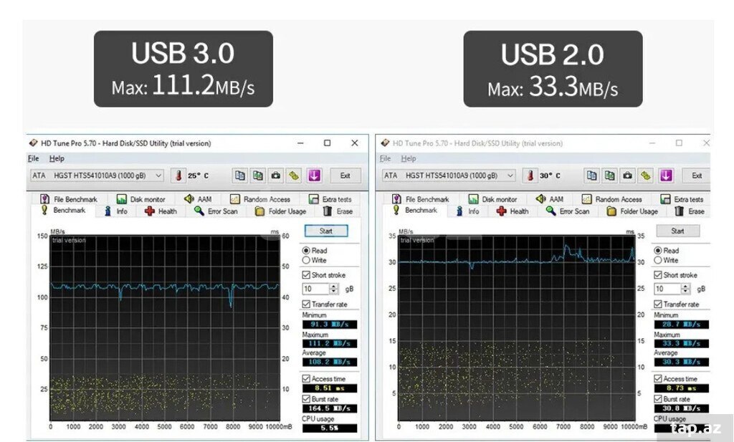734x442 pixels.
Task: Click Maximum value 111.2 MB/s in left window
Action: (x=330, y=343)
